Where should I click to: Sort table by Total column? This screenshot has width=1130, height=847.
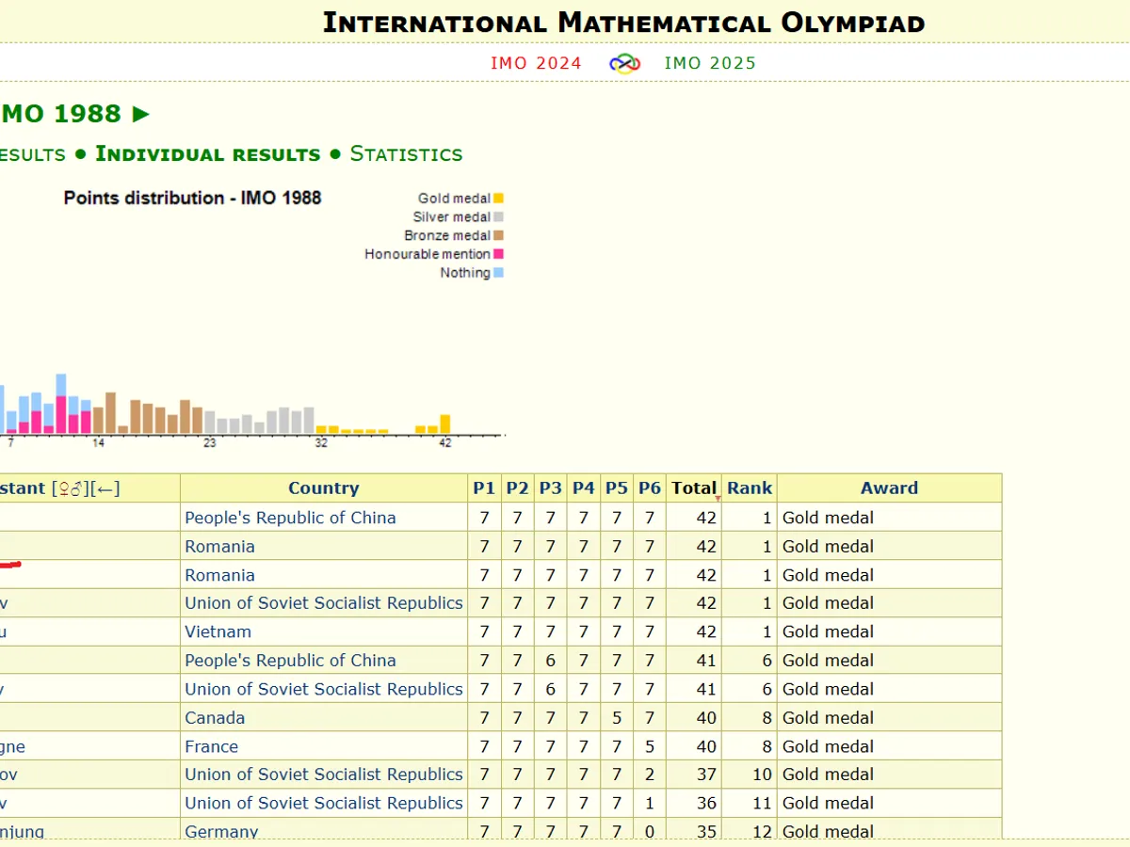pos(694,488)
